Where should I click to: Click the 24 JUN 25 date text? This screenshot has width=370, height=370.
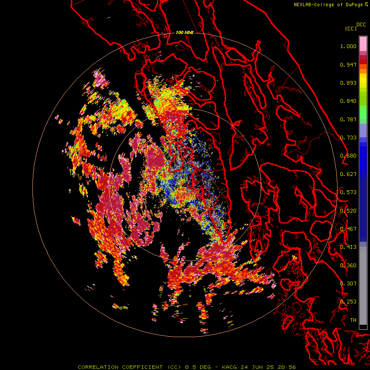pos(257,367)
